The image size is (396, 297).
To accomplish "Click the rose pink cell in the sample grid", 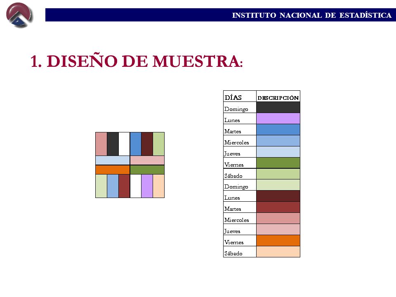I will pos(101,144).
